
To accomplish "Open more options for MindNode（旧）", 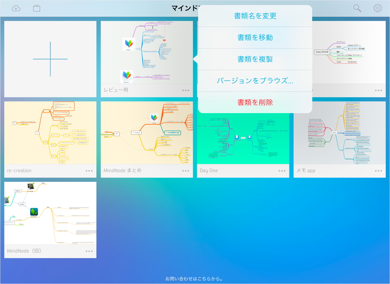I will tap(89, 251).
